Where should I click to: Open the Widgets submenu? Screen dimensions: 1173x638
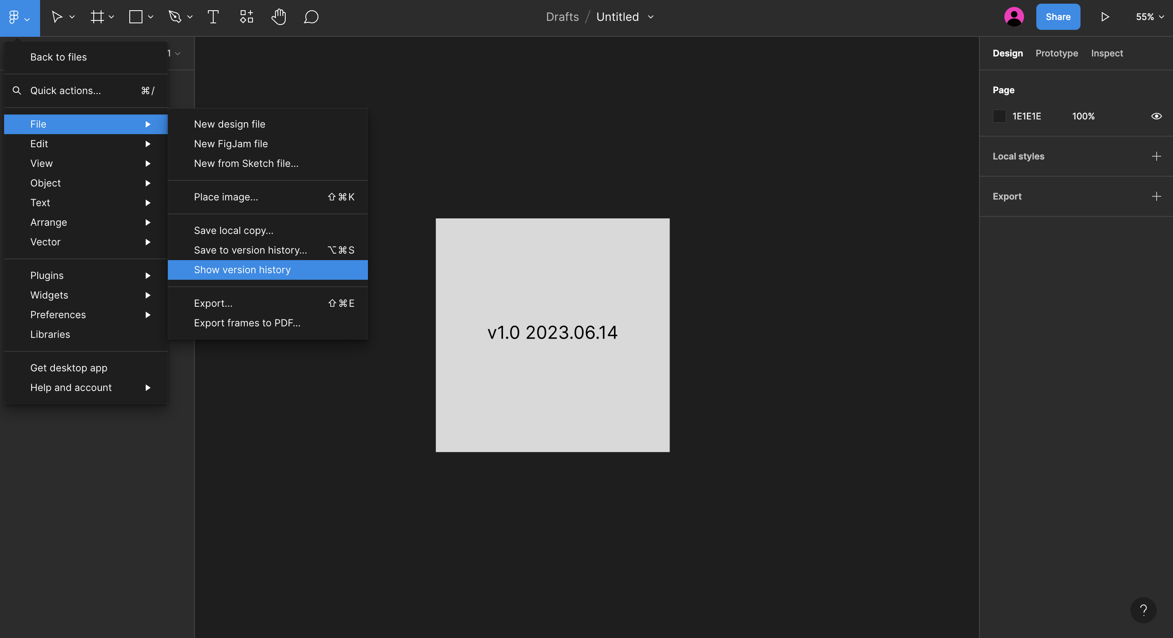86,295
